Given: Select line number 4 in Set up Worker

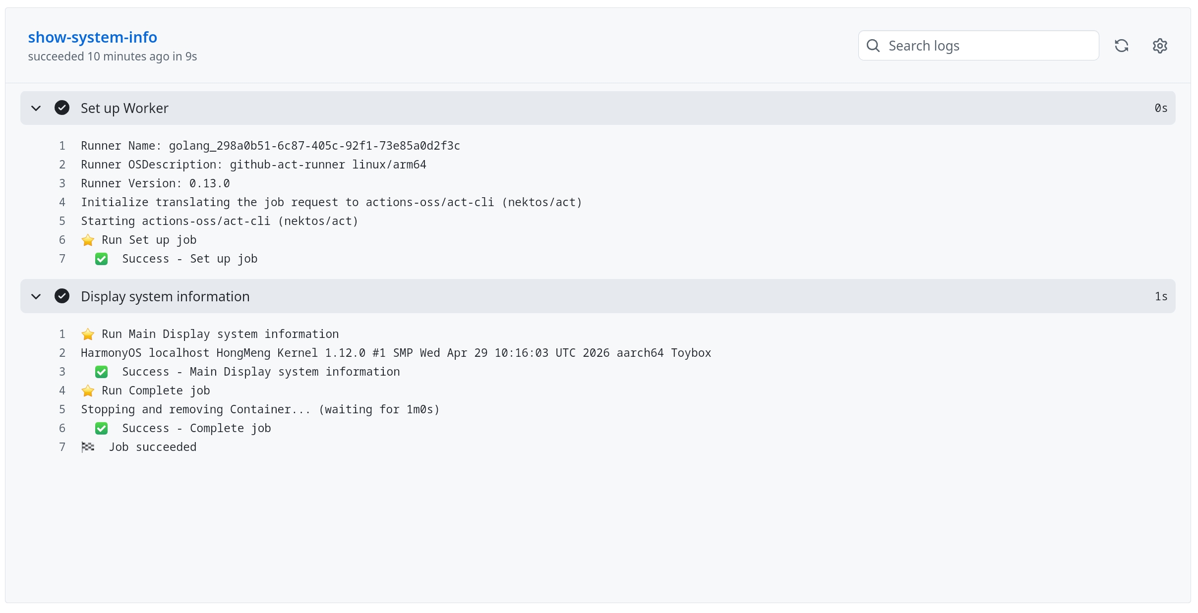Looking at the screenshot, I should click(x=62, y=202).
